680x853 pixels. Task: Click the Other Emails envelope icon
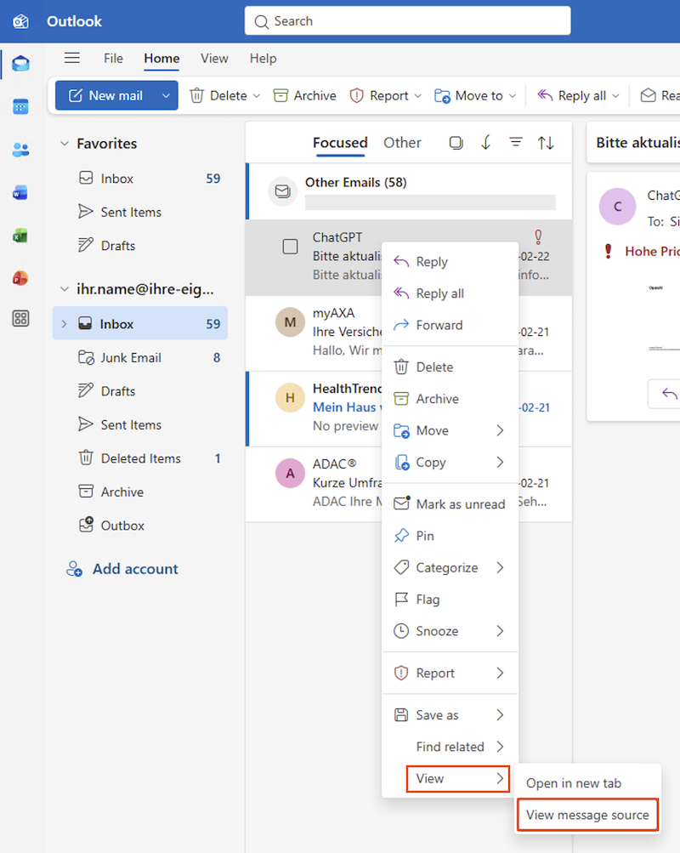[283, 191]
